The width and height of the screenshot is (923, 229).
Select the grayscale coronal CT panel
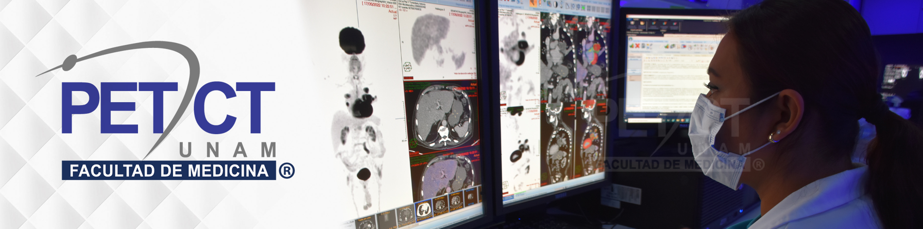tap(558, 58)
